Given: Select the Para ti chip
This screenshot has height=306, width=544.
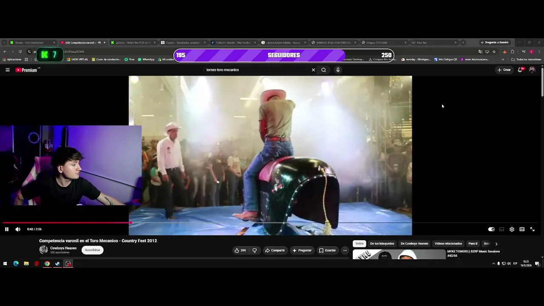Looking at the screenshot, I should [473, 244].
